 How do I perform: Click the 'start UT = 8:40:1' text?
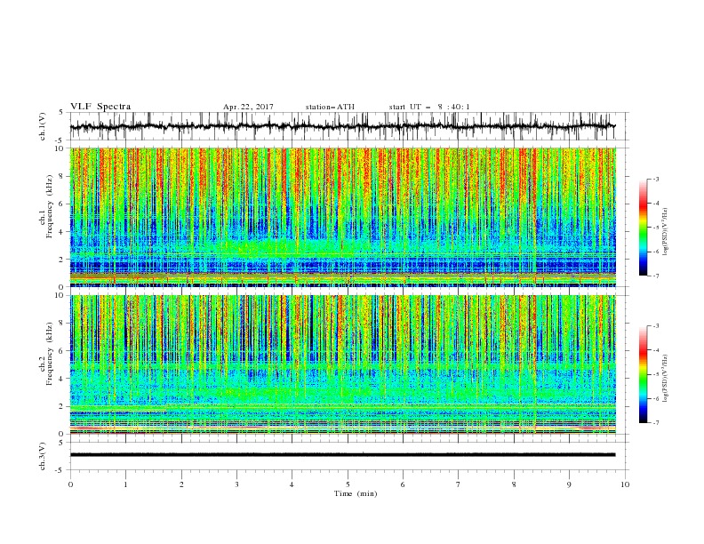429,107
